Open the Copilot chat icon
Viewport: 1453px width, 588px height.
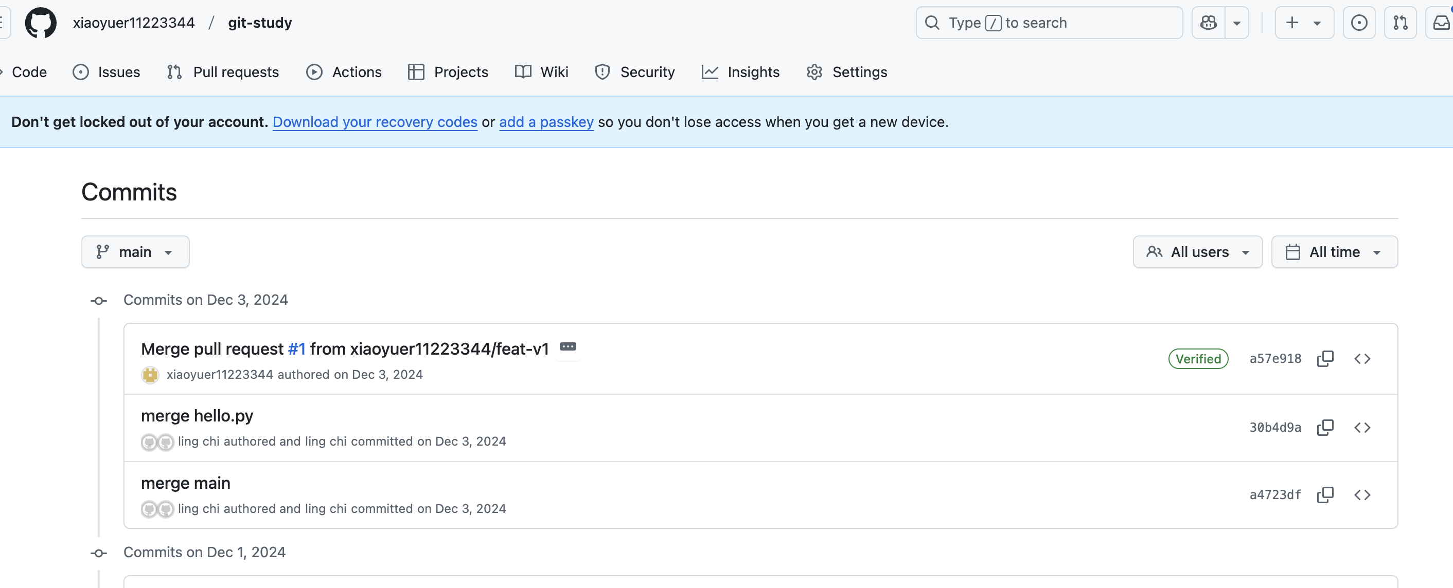pos(1208,23)
